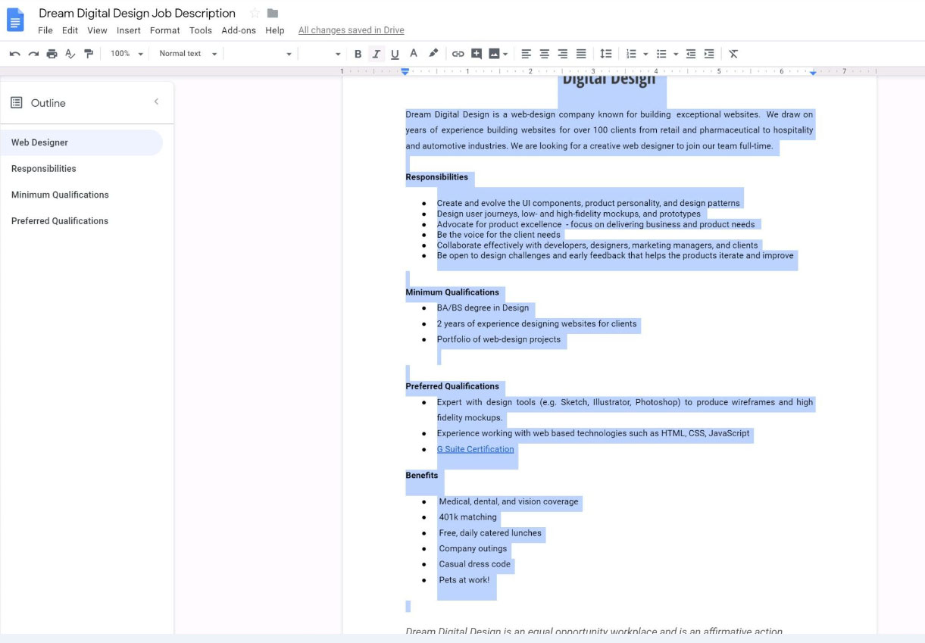Toggle underline formatting
The image size is (925, 643).
[x=395, y=54]
